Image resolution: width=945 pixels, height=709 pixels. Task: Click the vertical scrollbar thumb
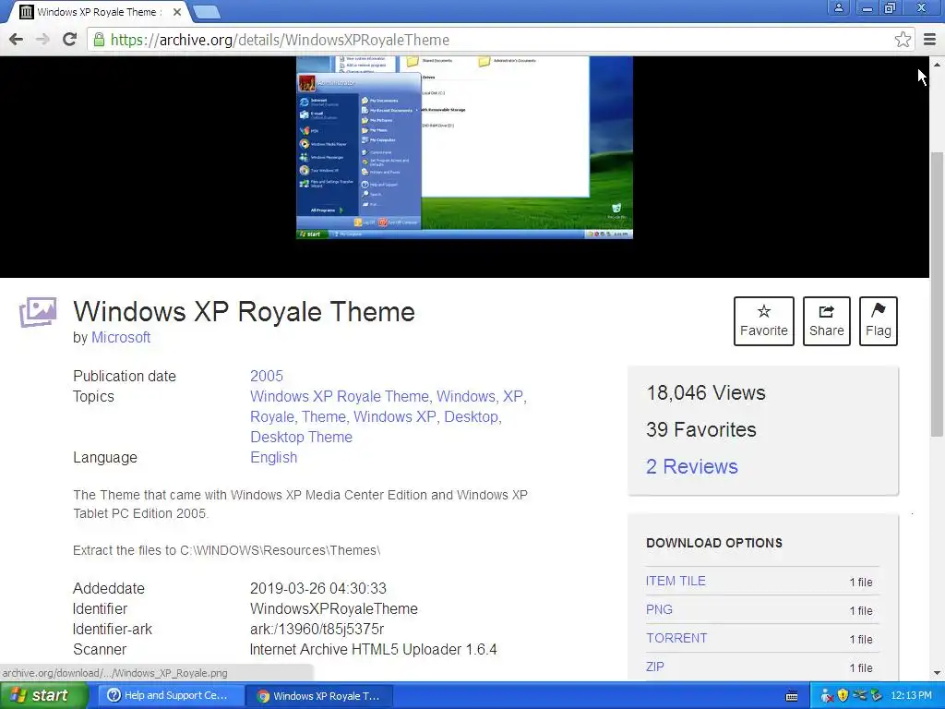[937, 294]
